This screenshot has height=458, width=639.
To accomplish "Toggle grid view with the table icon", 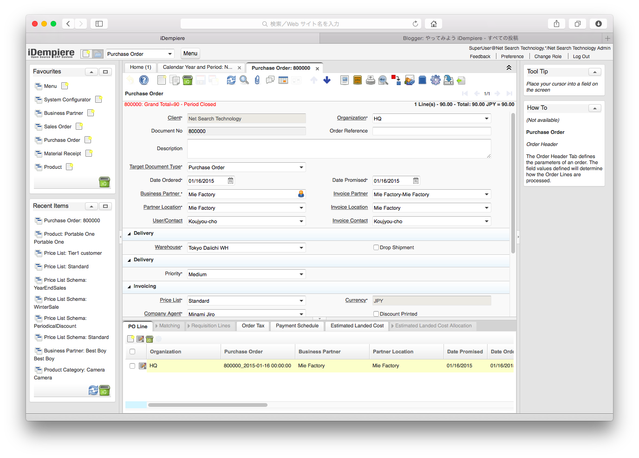I will (283, 80).
